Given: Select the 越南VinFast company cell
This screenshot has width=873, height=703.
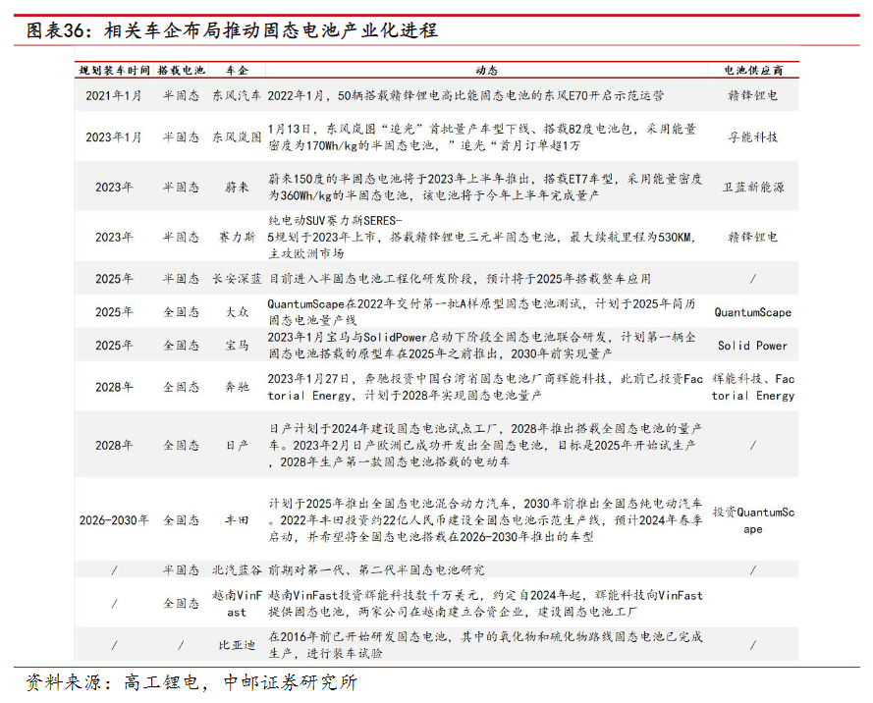Looking at the screenshot, I should click(237, 604).
